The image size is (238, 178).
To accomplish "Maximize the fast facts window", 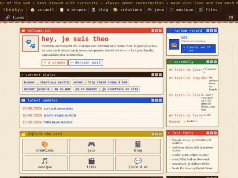I will 212,133.
